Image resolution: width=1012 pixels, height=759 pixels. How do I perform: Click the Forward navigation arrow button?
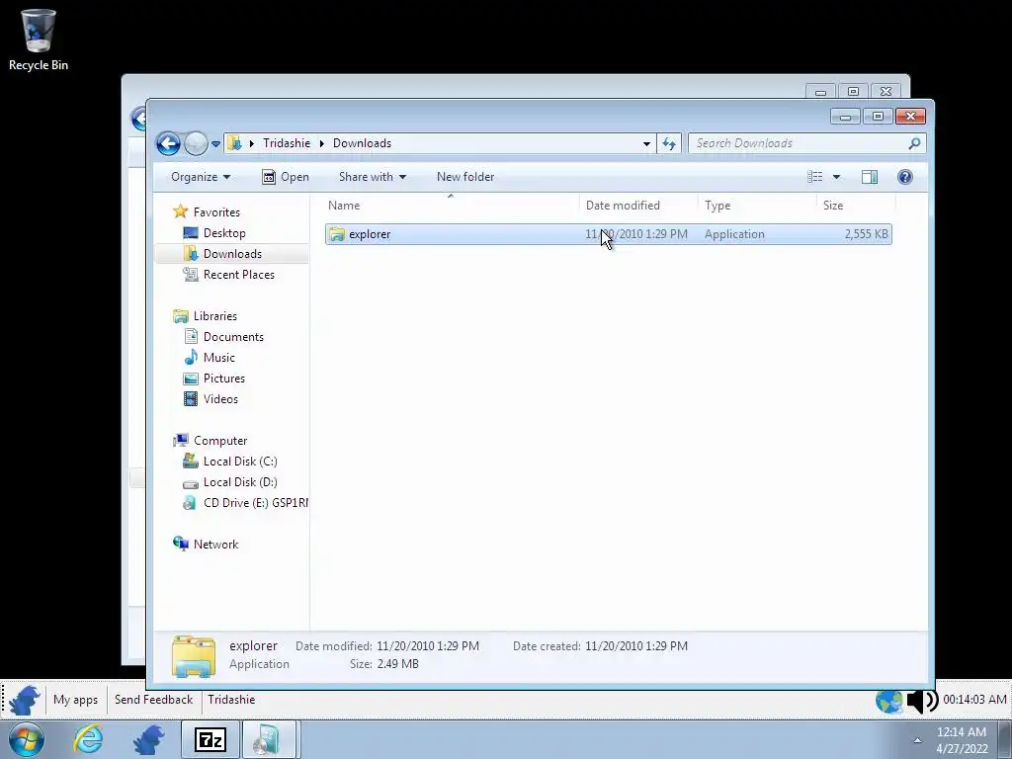(196, 143)
